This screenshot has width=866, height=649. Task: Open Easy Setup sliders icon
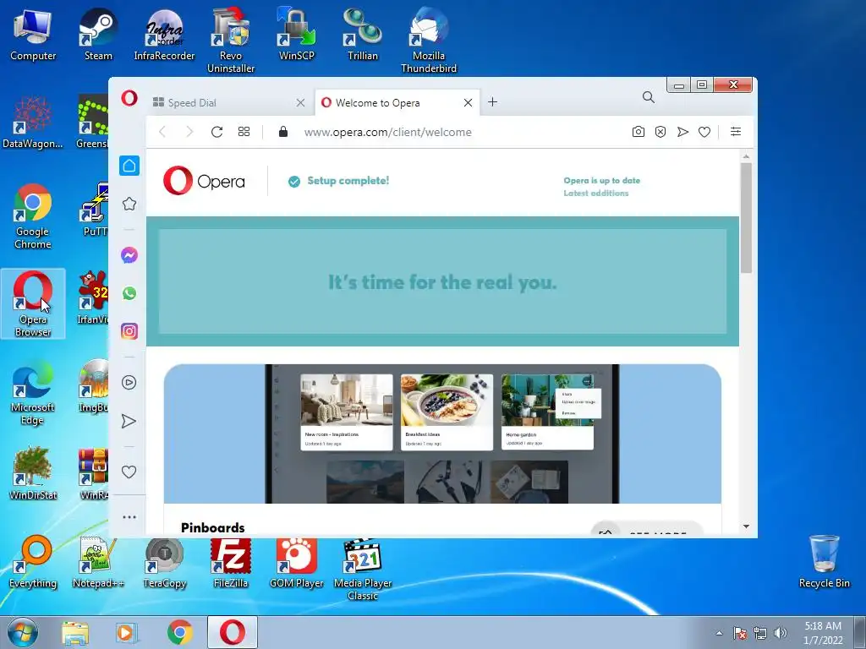[736, 131]
